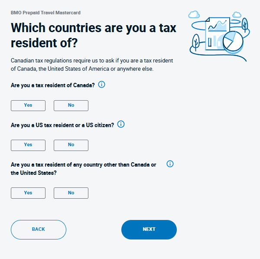Select Yes for tax resident of Canada
Viewport: 260px width, 259px height.
tap(28, 105)
